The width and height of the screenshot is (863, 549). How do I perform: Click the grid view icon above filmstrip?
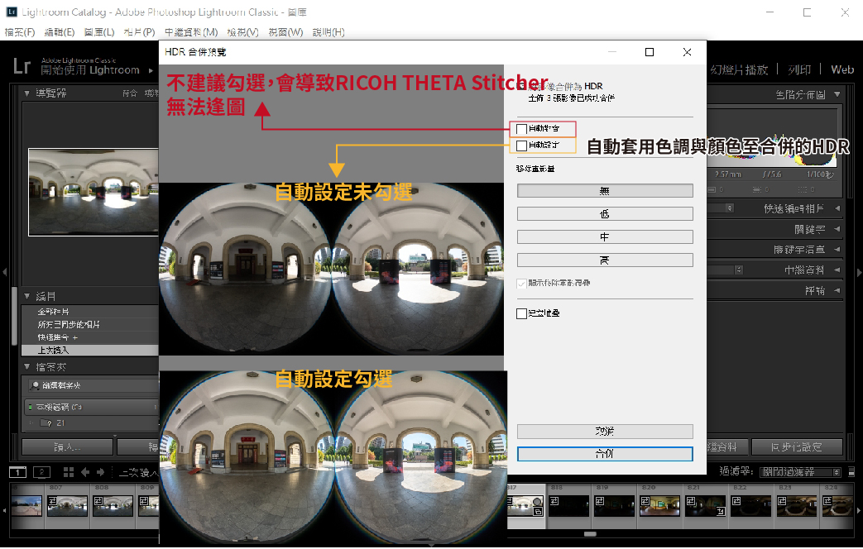pyautogui.click(x=65, y=472)
